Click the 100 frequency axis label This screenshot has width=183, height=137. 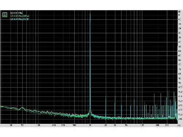(x=38, y=125)
